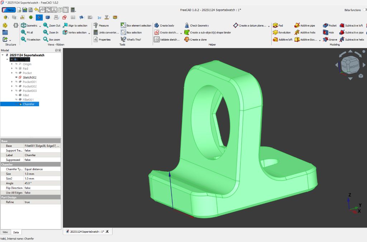Click the Chamfer Size 1.0 mm value
Screen dimensions: 367x242
(42, 174)
